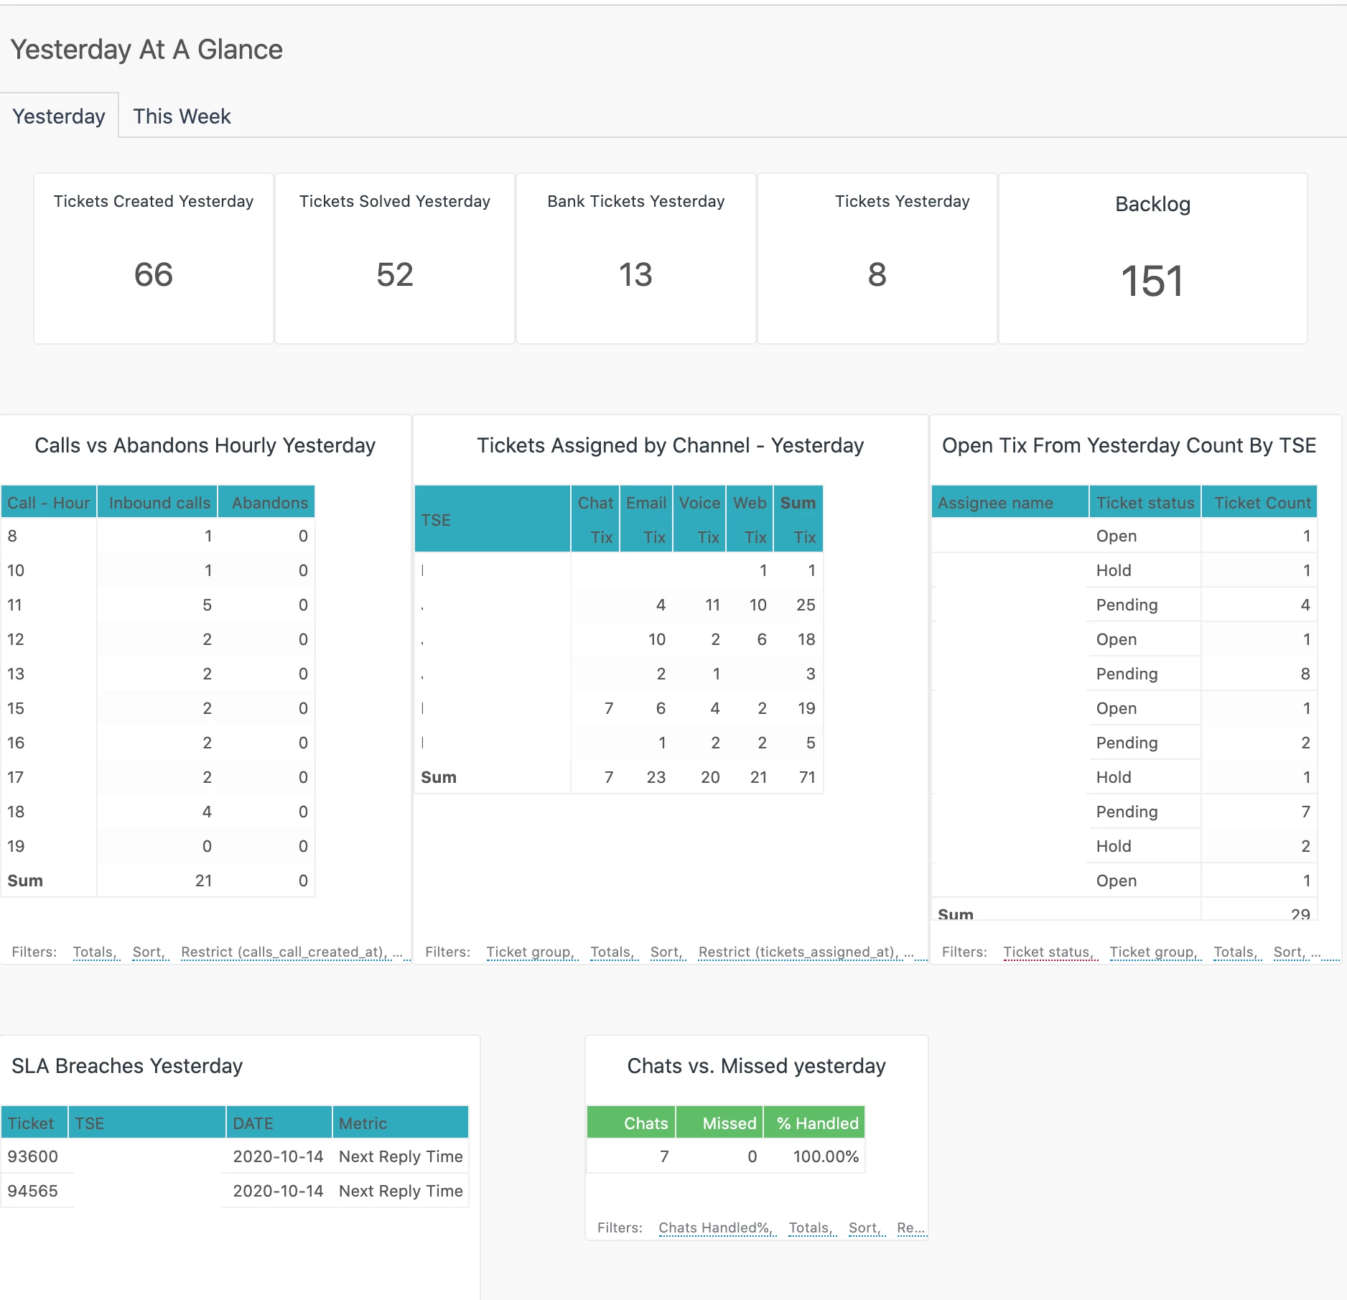Click the Missed column header
The height and width of the screenshot is (1300, 1347).
coord(719,1123)
